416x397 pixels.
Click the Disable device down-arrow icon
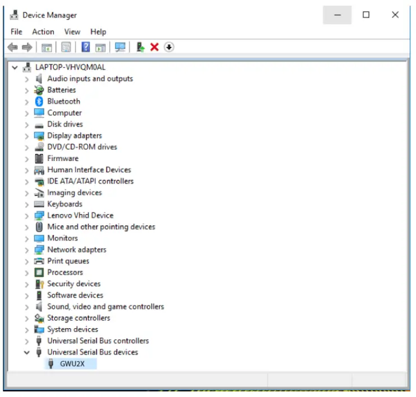(x=169, y=47)
